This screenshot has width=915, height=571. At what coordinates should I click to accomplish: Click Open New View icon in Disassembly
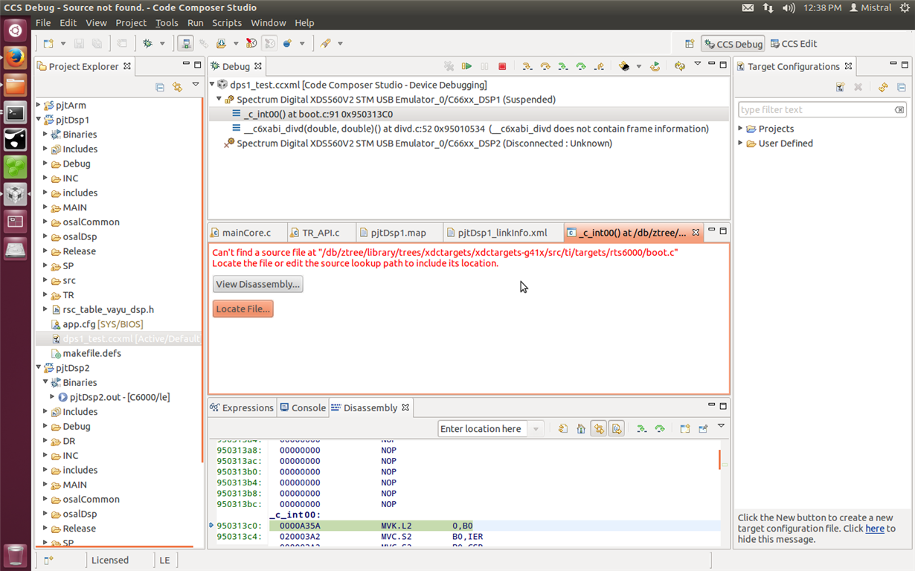(685, 429)
